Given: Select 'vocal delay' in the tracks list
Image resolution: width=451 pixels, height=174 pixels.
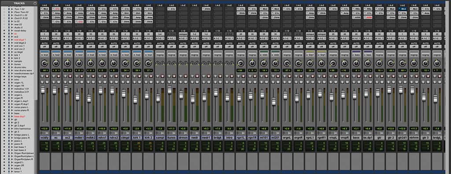Looking at the screenshot, I should (20, 31).
